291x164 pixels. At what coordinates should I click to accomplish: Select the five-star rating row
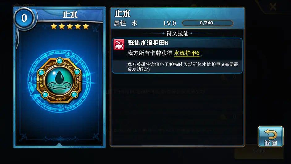pos(70,26)
